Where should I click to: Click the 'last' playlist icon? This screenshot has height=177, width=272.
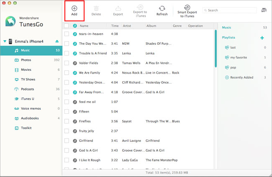[x=227, y=47]
